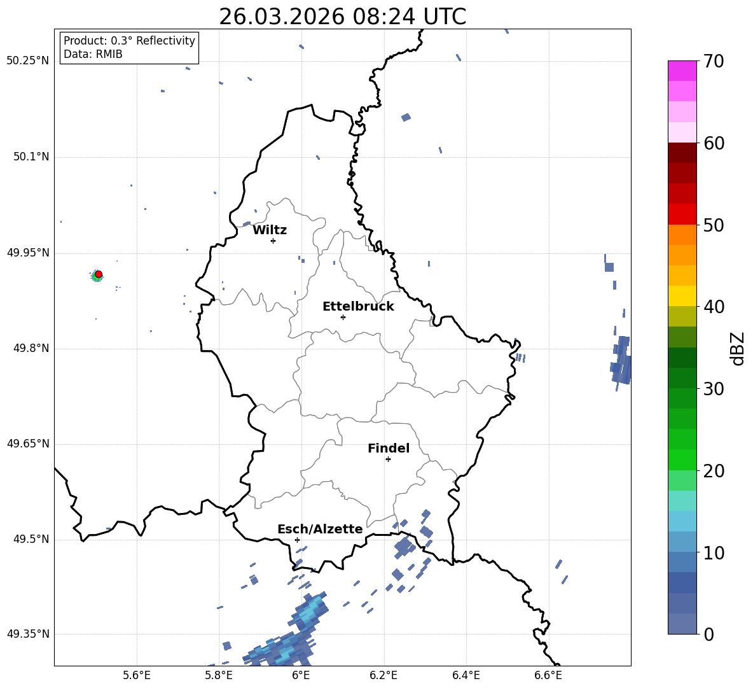
Task: Click the 50.25°N latitude label
Action: pos(28,61)
